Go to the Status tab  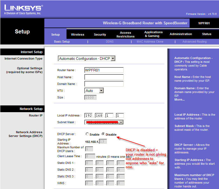207,34
